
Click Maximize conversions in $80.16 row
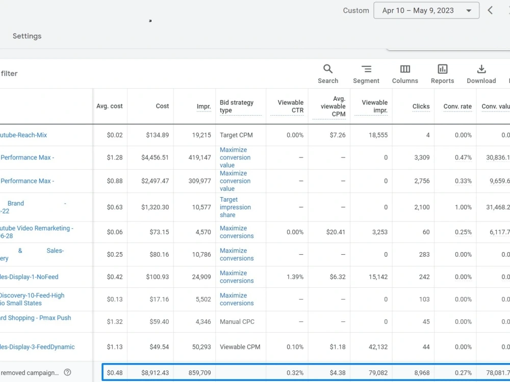(237, 254)
